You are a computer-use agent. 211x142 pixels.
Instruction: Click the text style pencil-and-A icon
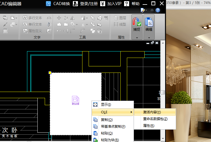[x=49, y=24]
